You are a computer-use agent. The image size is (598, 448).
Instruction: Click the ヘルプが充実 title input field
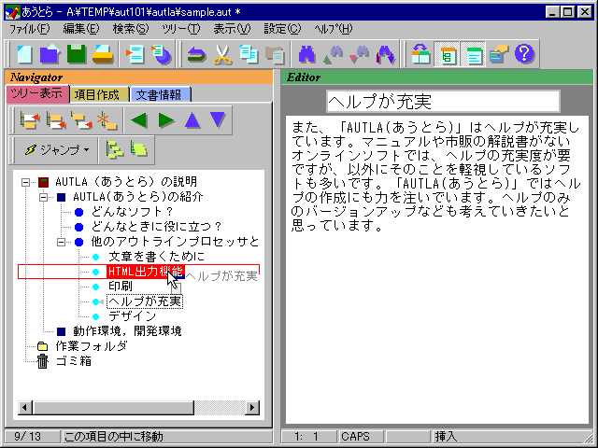click(x=443, y=102)
